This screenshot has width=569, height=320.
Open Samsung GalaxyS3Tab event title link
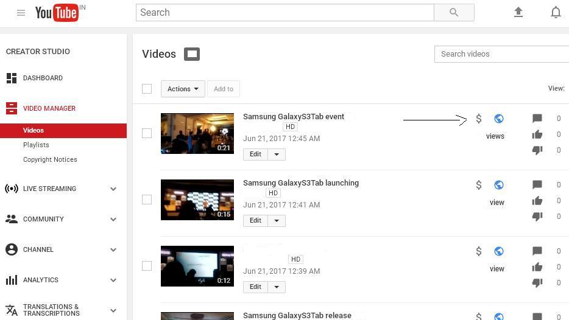pos(294,117)
